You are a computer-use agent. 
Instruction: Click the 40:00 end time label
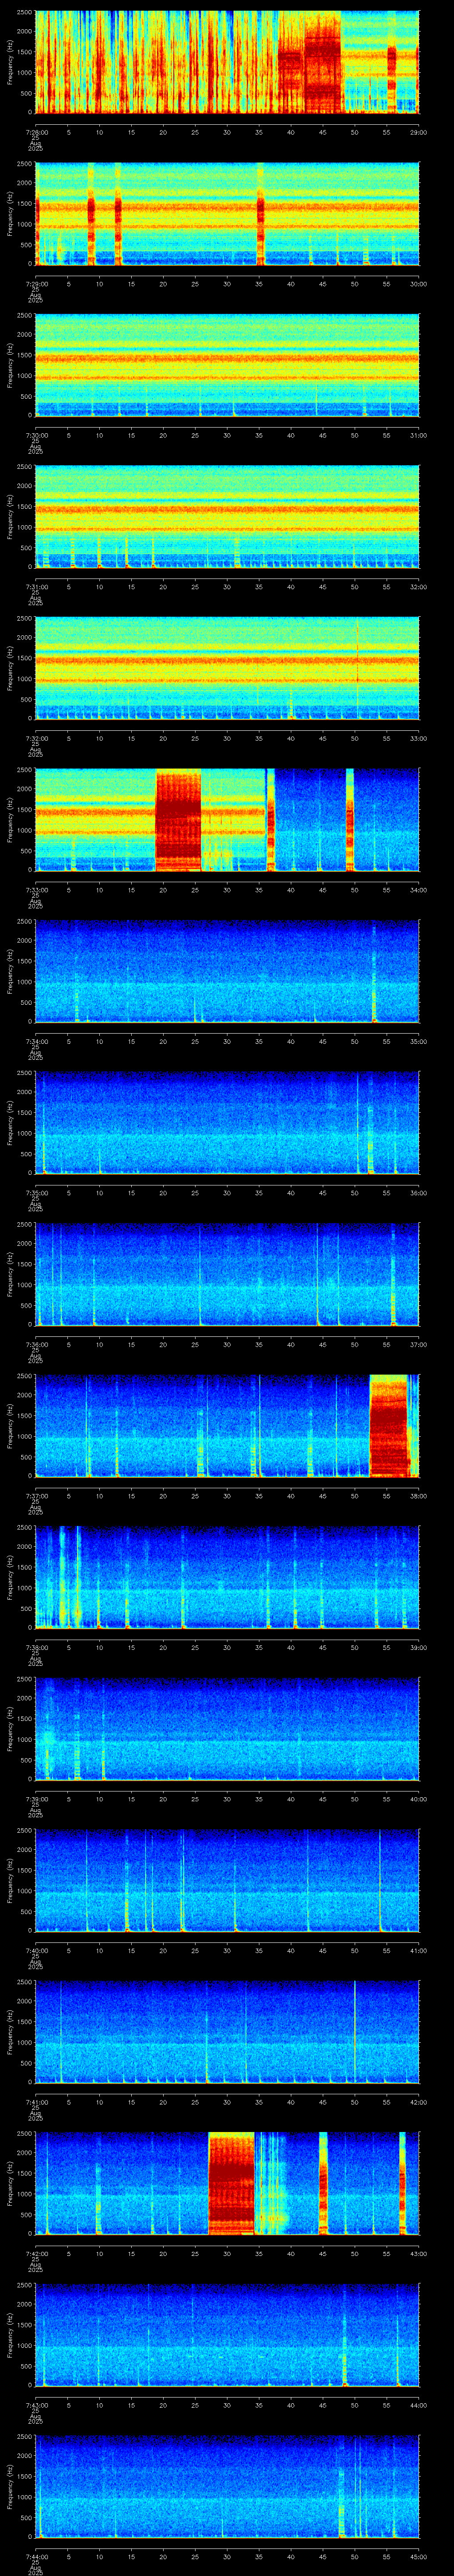[x=418, y=1799]
